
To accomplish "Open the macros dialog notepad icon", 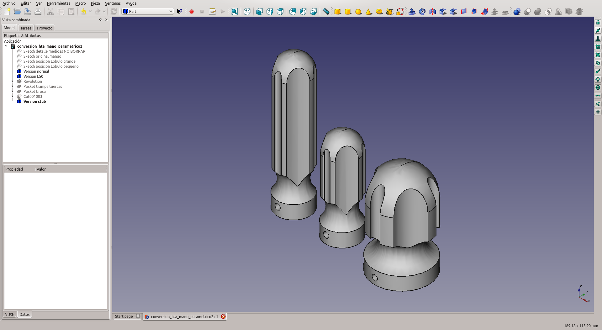I will (212, 12).
